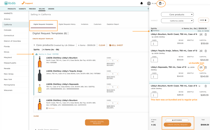The image size is (210, 130).
Task: Switch to Digital Requests History tab
Action: tap(67, 24)
